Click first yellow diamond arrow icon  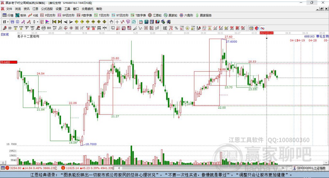76,22
